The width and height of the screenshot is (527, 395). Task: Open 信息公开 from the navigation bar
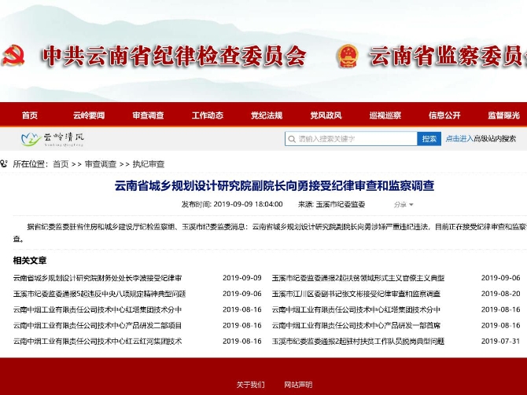pyautogui.click(x=444, y=115)
